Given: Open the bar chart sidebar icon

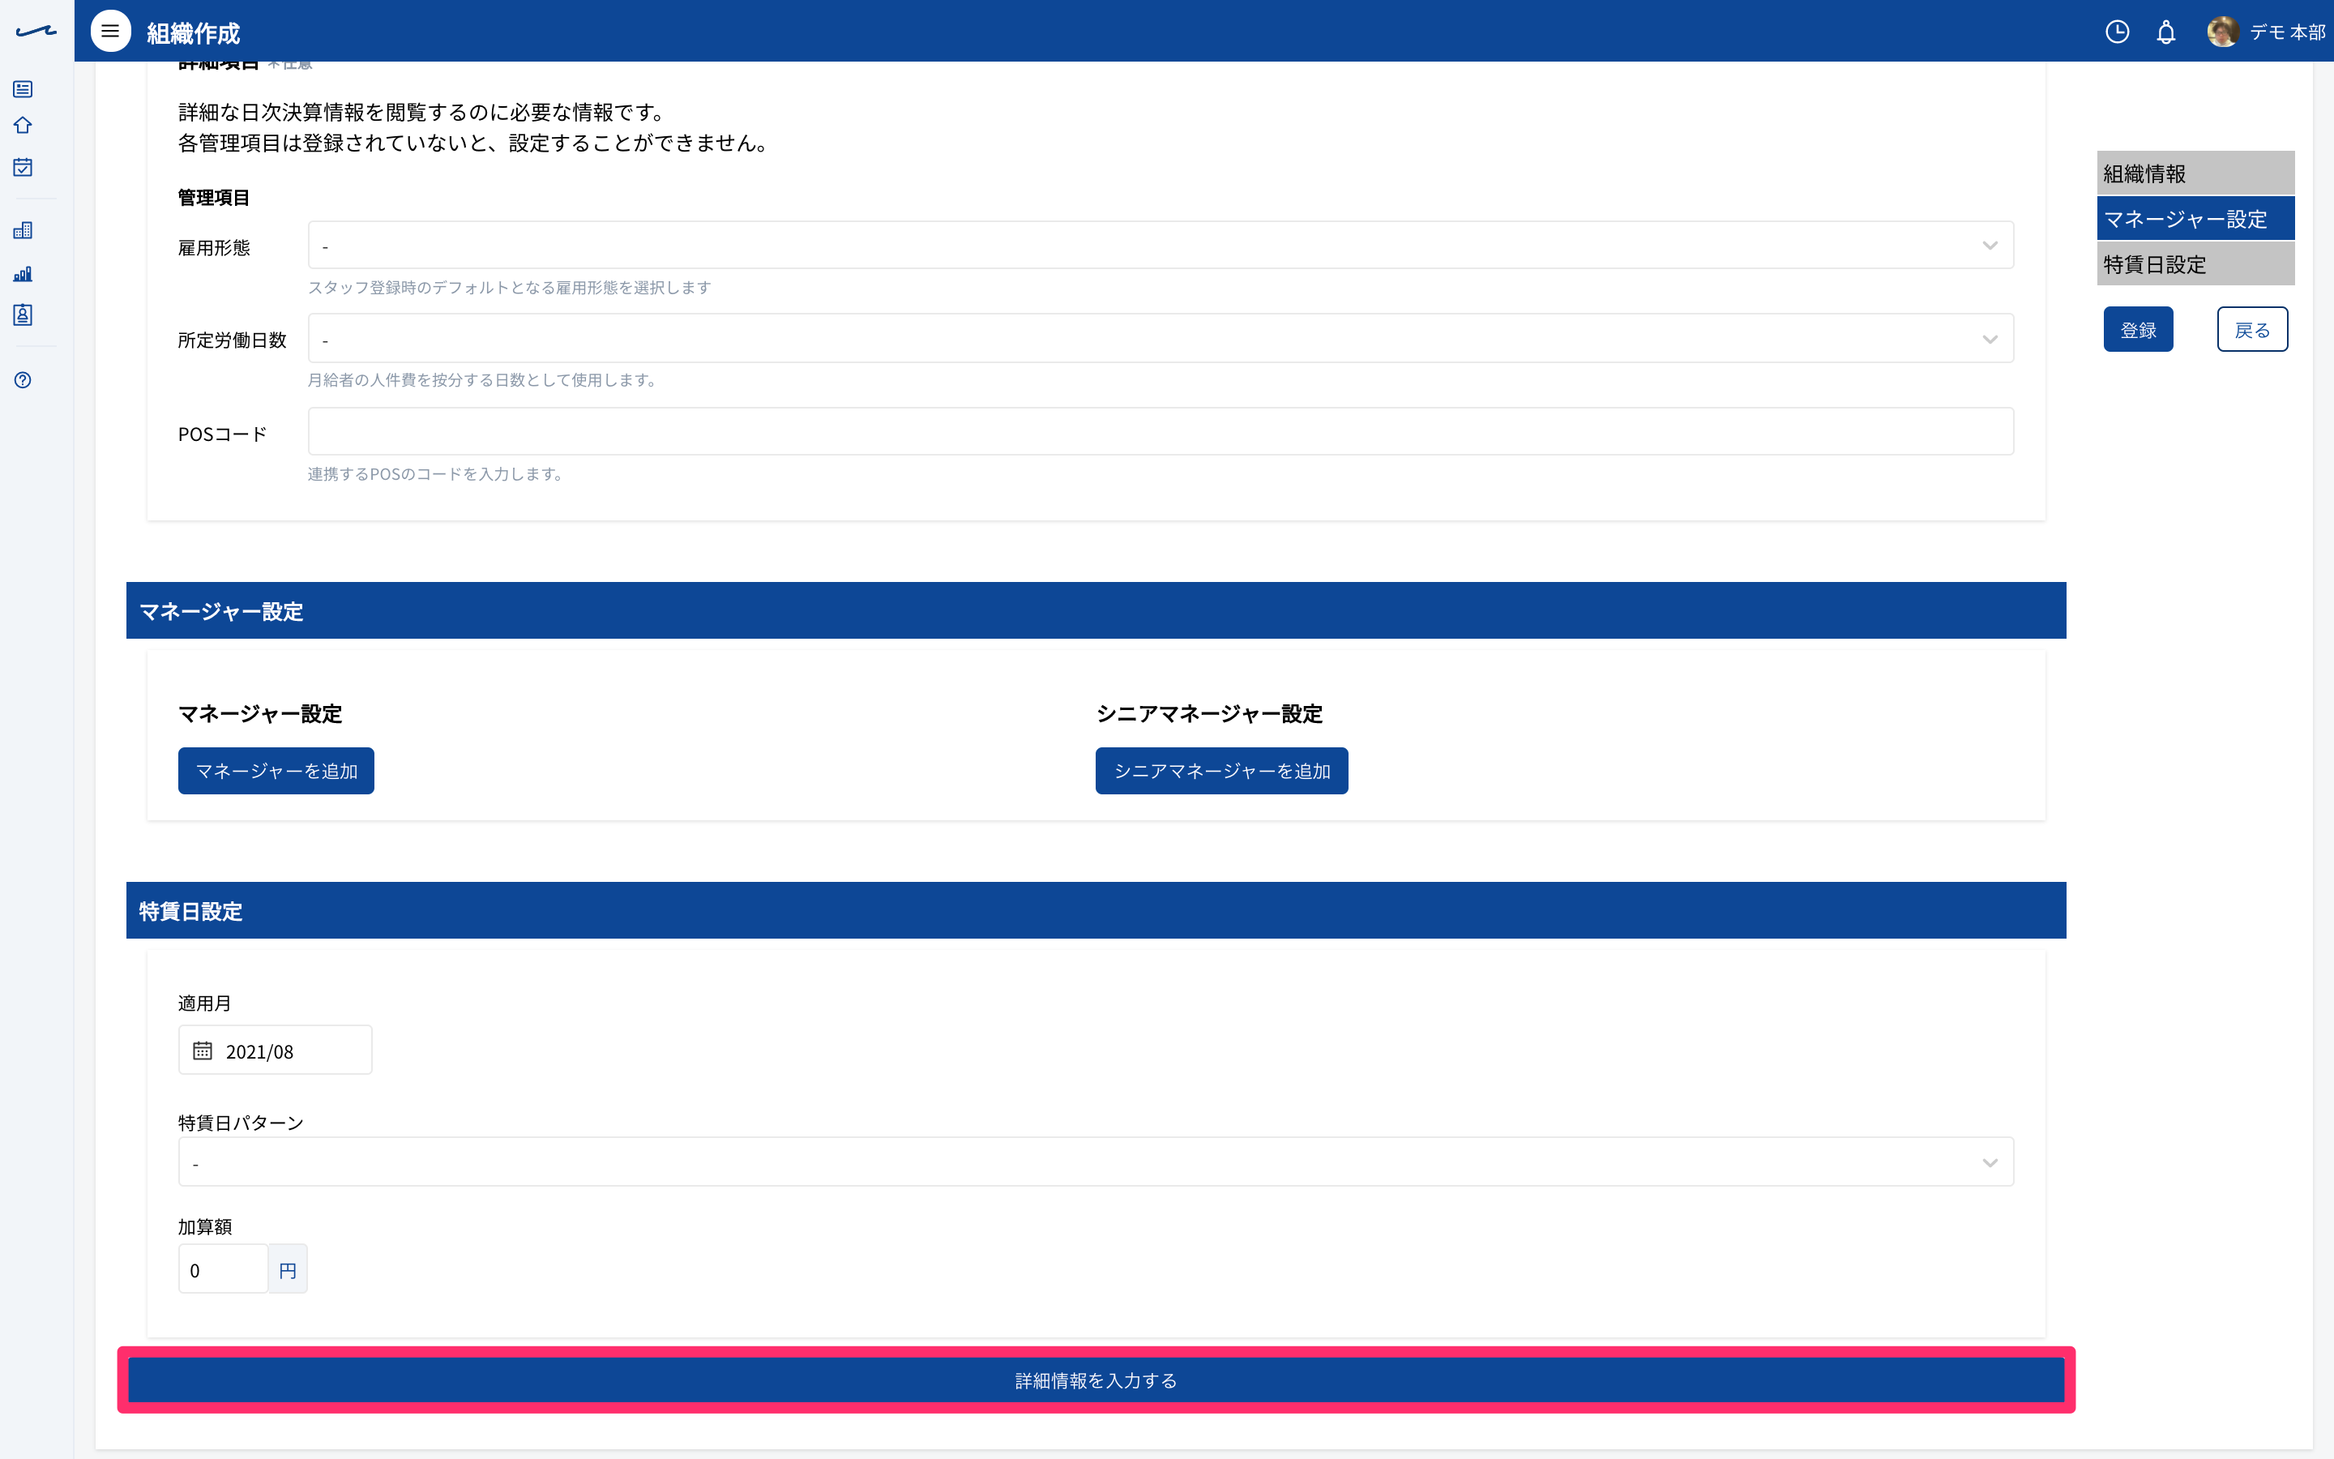Looking at the screenshot, I should tap(24, 274).
